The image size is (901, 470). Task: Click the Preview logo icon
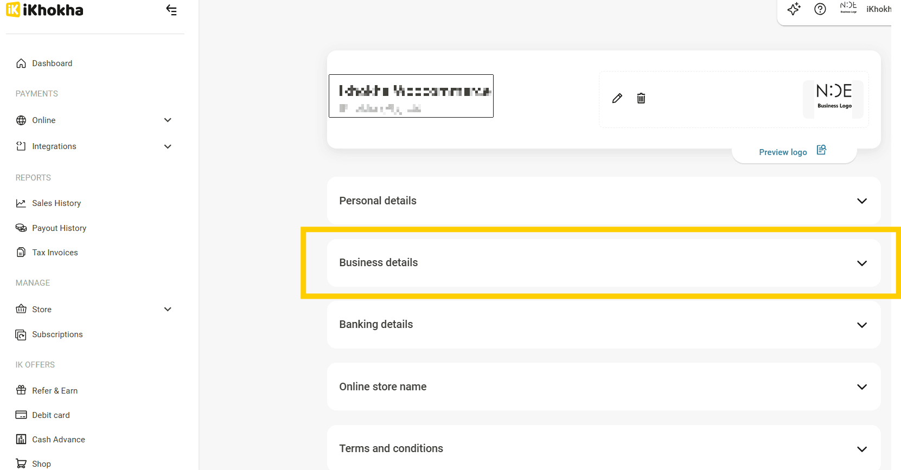821,150
